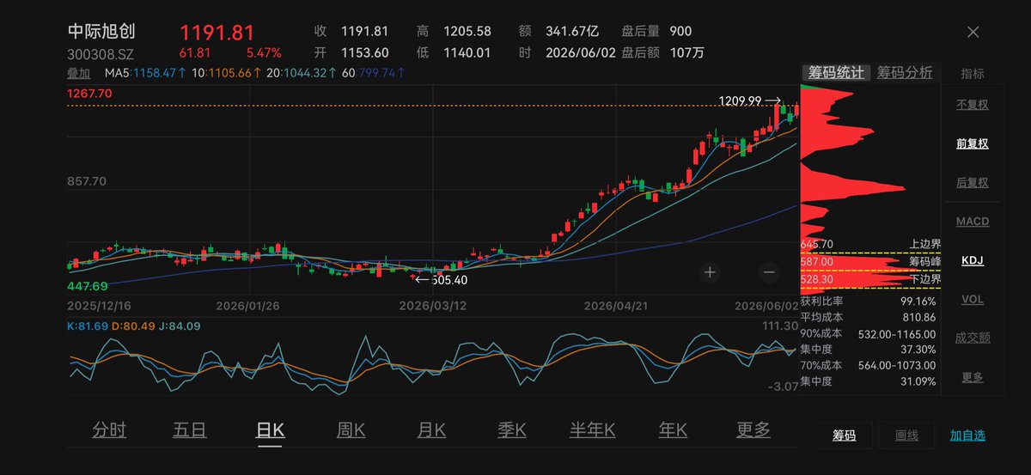Viewport: 1031px width, 475px height.
Task: Click the 70%成本 range row
Action: pyautogui.click(x=868, y=365)
